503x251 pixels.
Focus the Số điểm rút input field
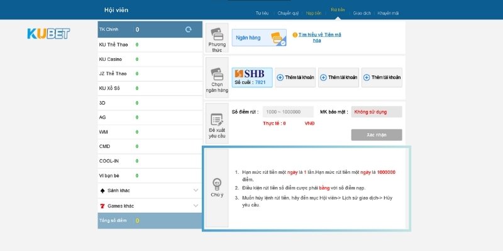point(288,112)
